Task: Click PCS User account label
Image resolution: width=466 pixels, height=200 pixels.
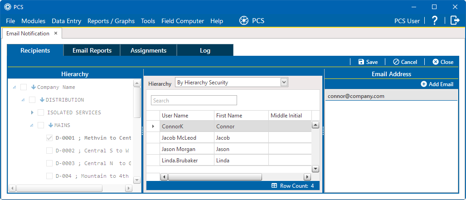Action: [407, 21]
